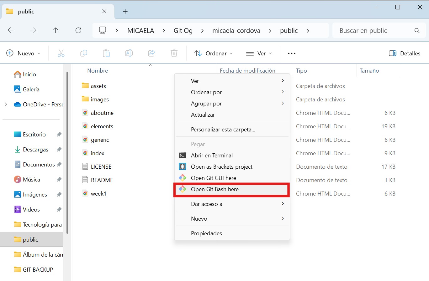The height and width of the screenshot is (281, 429).
Task: Expand the OneDrive sidebar entry
Action: coord(6,104)
